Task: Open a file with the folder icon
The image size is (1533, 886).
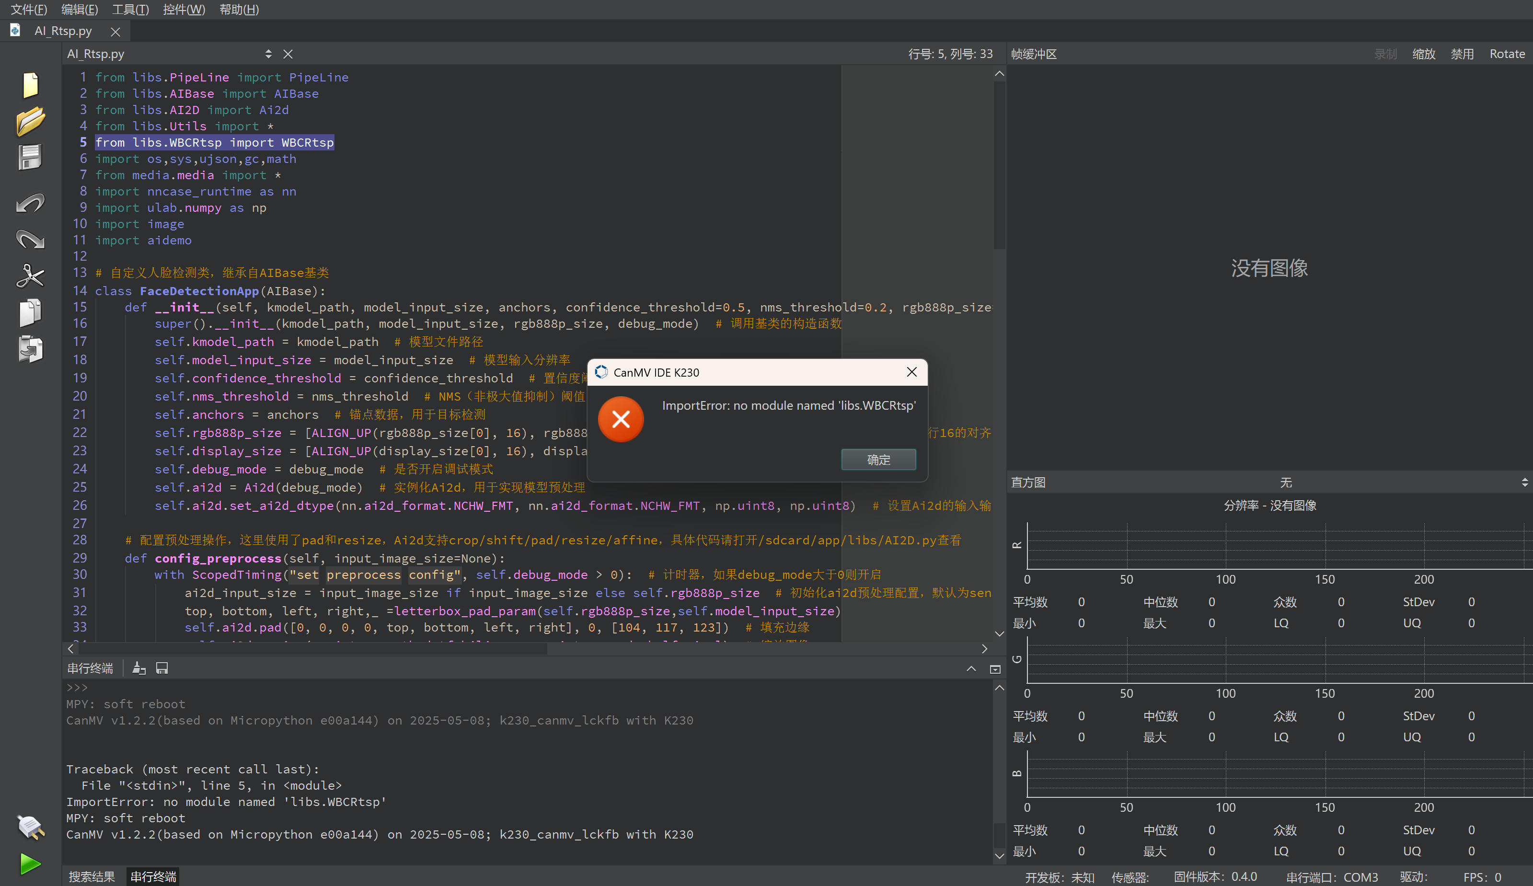Action: (30, 121)
